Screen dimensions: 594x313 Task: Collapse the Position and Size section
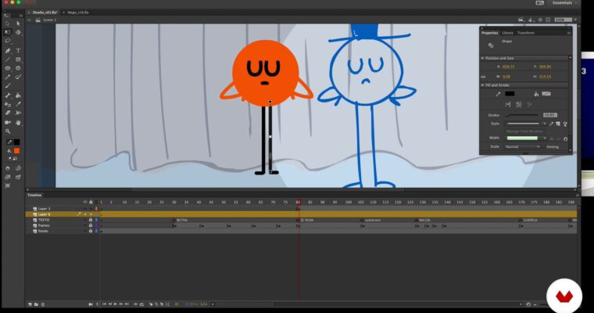point(483,59)
